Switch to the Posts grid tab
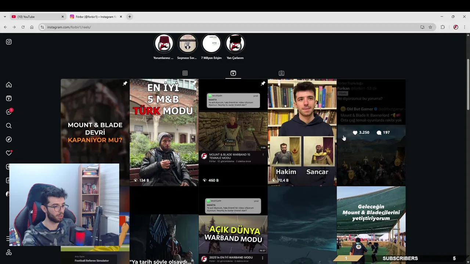This screenshot has height=264, width=470. tap(185, 73)
